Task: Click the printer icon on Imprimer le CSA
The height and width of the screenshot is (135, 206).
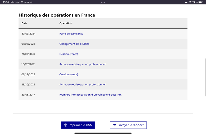Action: click(x=65, y=125)
